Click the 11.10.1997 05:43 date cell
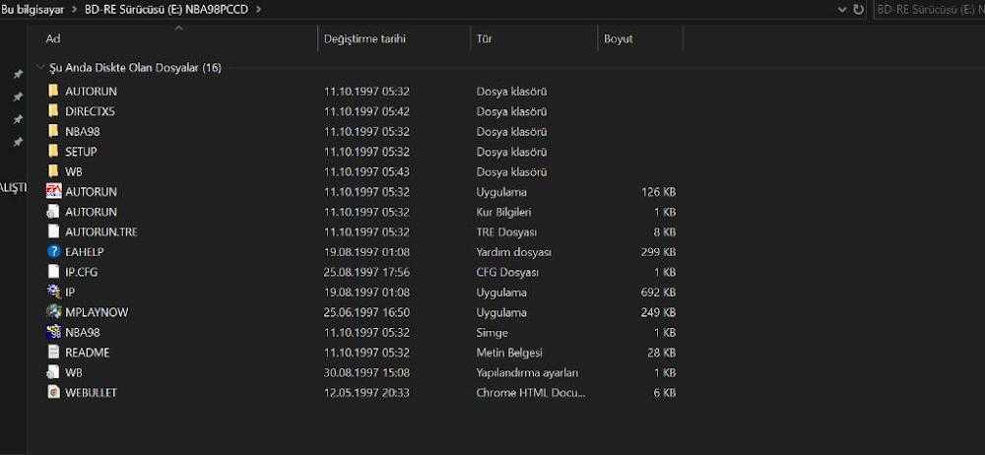This screenshot has height=455, width=985. [x=366, y=171]
